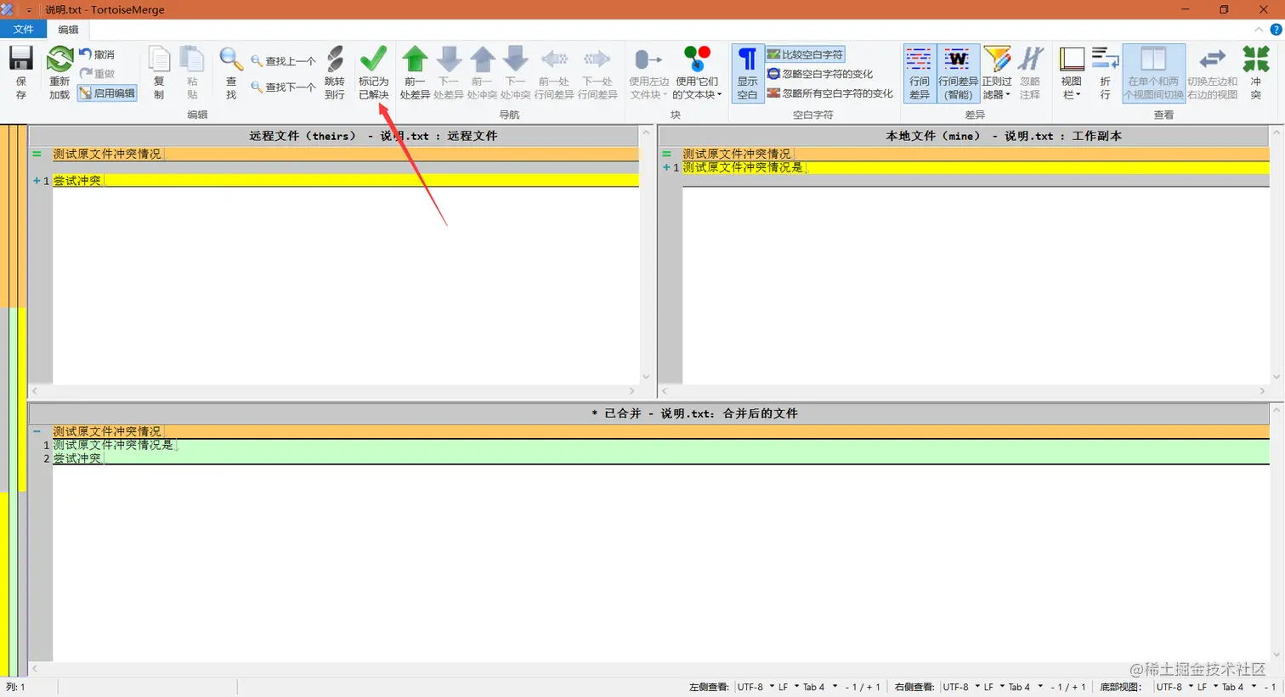This screenshot has height=697, width=1285.
Task: Toggle 行间差异(智能) smart inline diff
Action: [x=958, y=73]
